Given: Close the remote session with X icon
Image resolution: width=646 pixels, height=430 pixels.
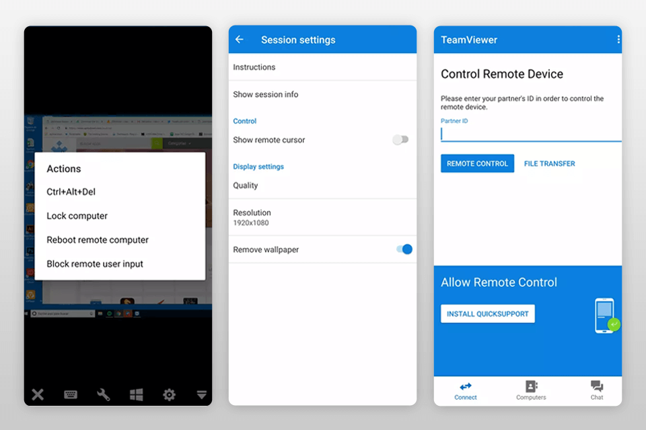Looking at the screenshot, I should [x=38, y=394].
